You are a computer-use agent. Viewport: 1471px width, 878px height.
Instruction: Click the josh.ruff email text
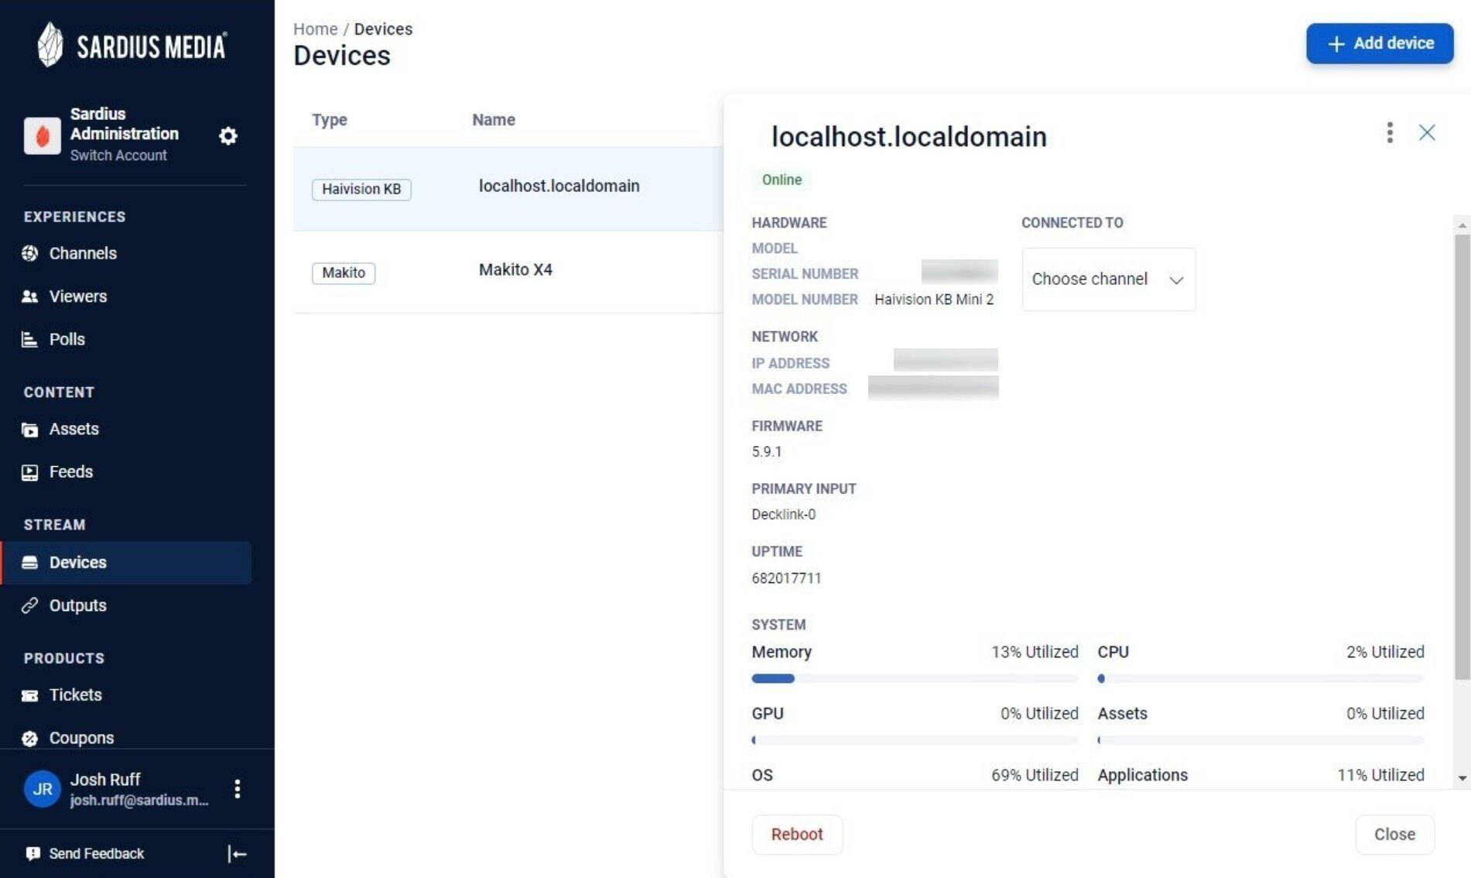point(139,801)
